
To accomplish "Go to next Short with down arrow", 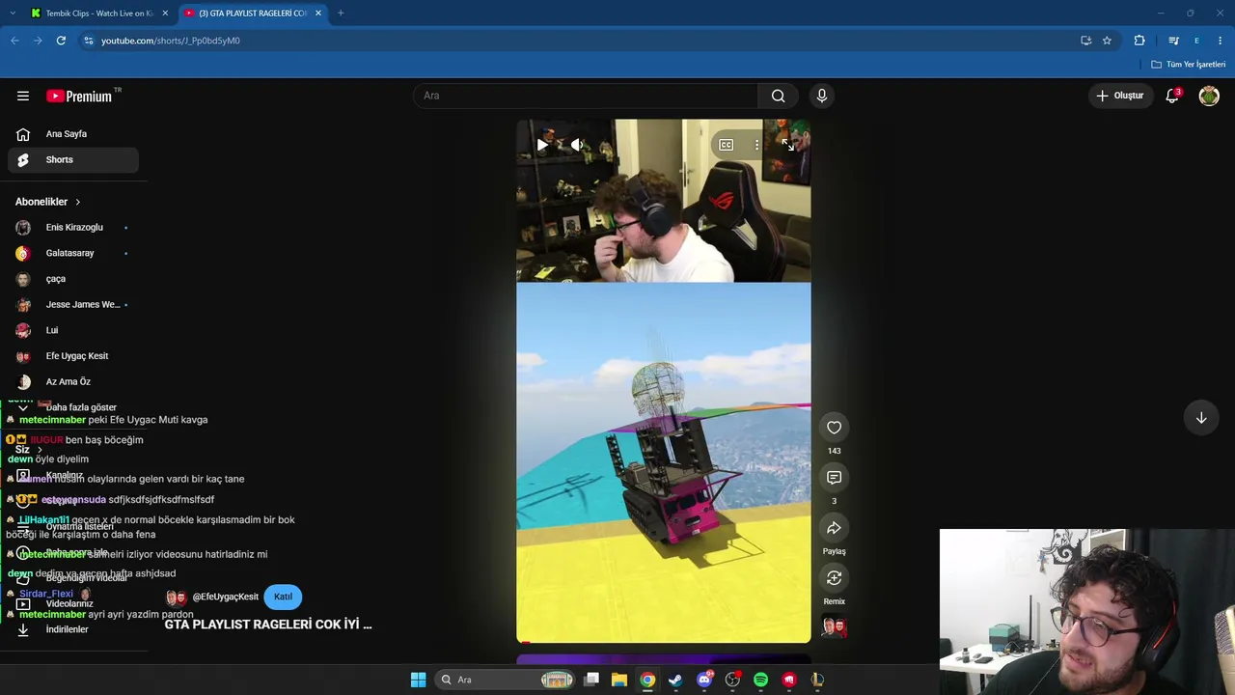I will pyautogui.click(x=1201, y=418).
